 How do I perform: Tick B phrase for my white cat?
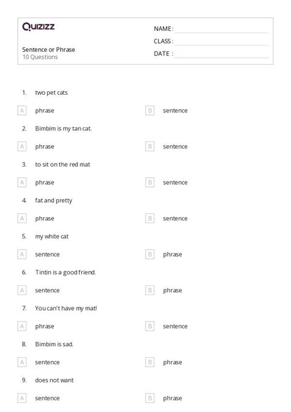150,255
